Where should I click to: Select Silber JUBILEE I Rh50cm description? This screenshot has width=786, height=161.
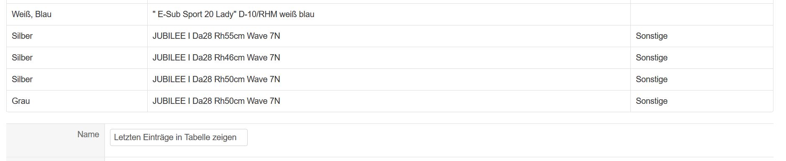pos(216,79)
